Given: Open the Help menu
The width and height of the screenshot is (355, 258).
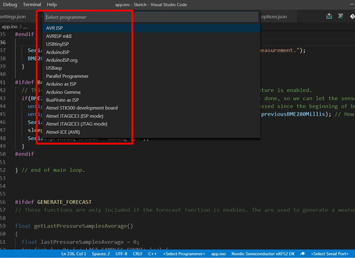Looking at the screenshot, I should coord(52,4).
